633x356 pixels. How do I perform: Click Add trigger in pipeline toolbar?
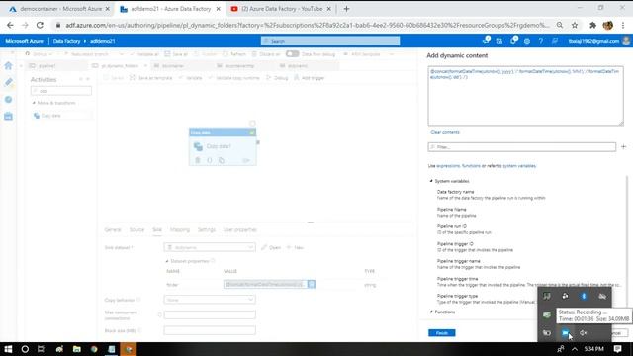tap(310, 78)
